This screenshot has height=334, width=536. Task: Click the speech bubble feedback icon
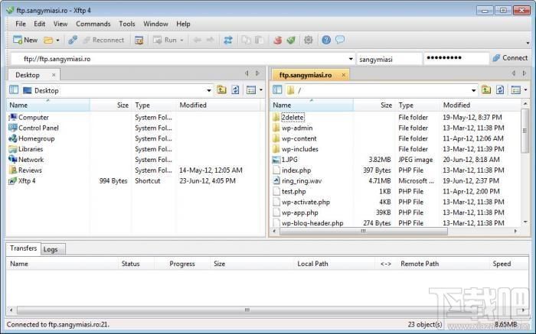(340, 40)
